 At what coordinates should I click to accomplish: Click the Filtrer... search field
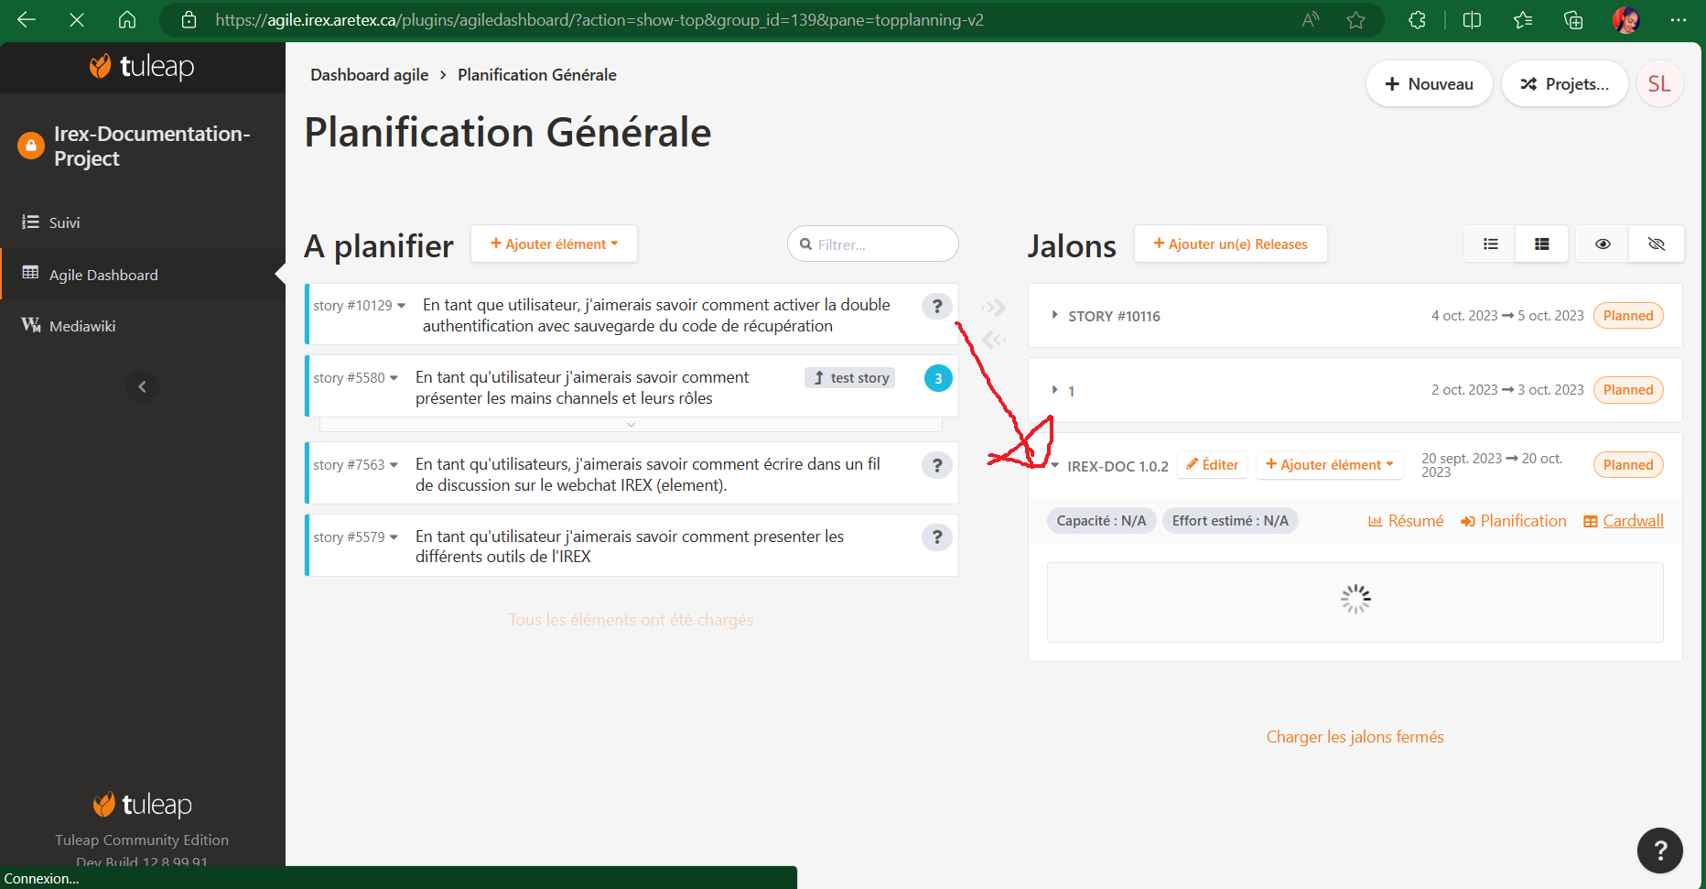tap(872, 244)
